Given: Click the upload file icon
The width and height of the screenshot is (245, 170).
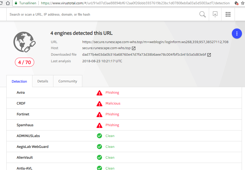Looking at the screenshot, I should [x=215, y=14].
